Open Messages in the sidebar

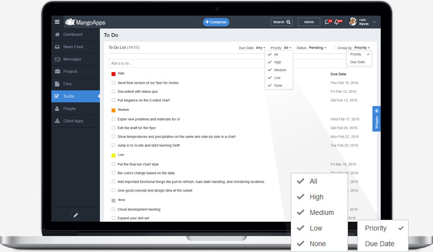(x=75, y=59)
